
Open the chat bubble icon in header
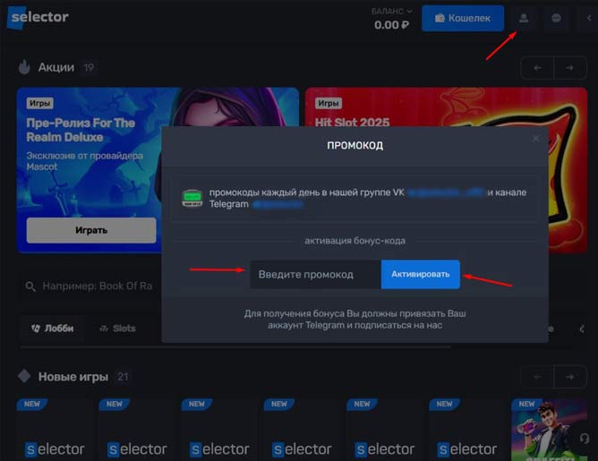557,18
